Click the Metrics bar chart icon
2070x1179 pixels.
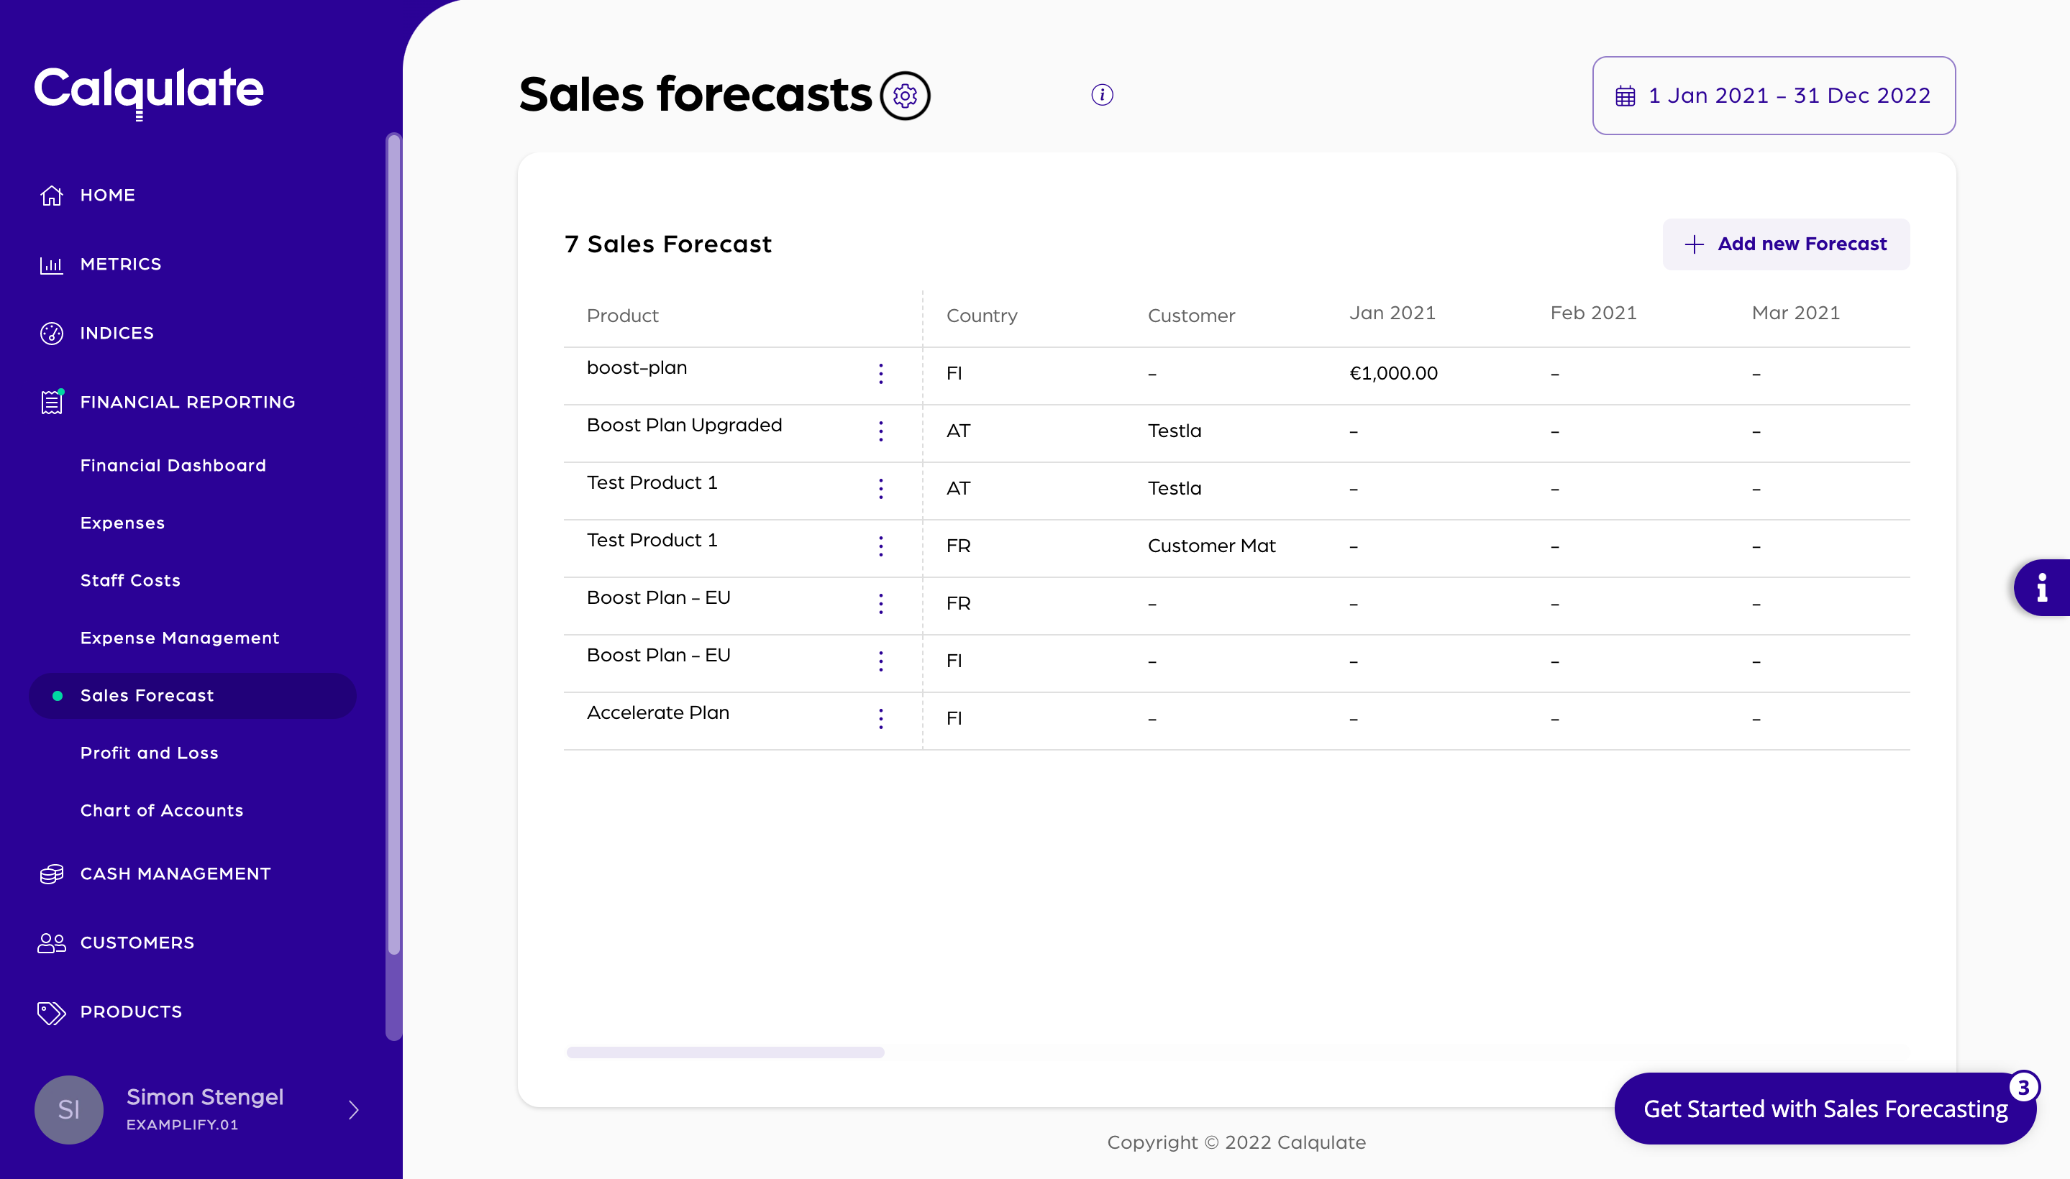tap(52, 264)
